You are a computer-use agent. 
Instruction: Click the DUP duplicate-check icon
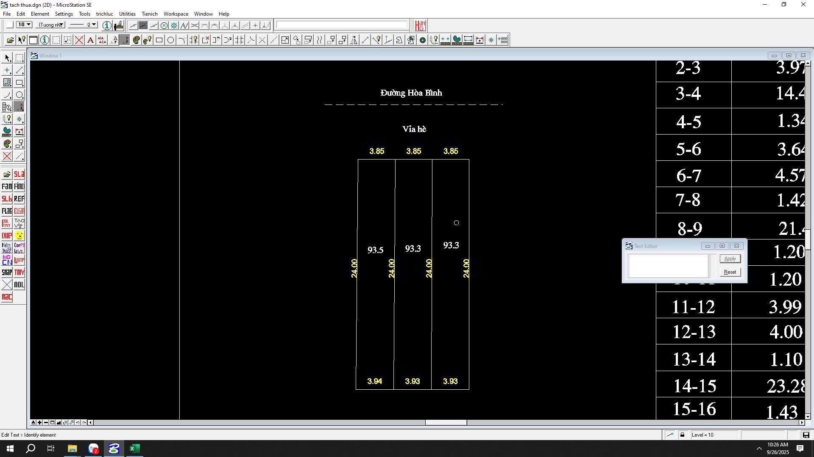pyautogui.click(x=7, y=236)
